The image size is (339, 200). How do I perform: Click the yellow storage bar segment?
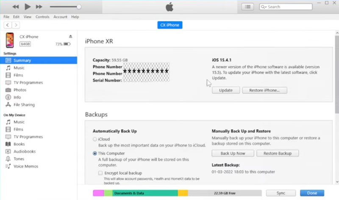click(183, 193)
